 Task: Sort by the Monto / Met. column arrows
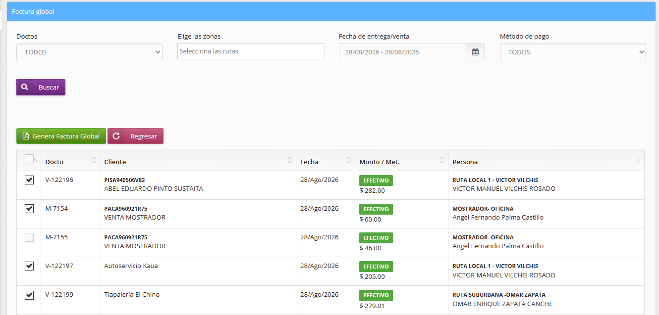coord(442,160)
